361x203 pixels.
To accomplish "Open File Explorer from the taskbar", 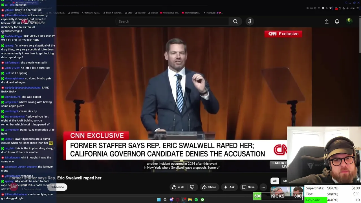I will (x=190, y=200).
